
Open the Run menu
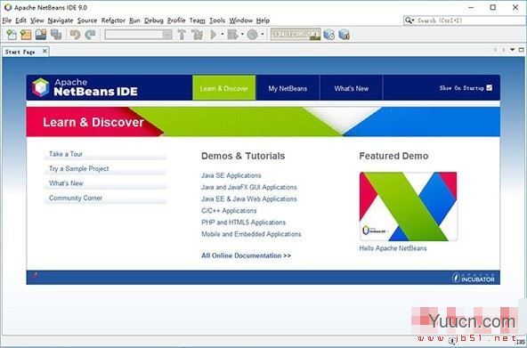134,20
